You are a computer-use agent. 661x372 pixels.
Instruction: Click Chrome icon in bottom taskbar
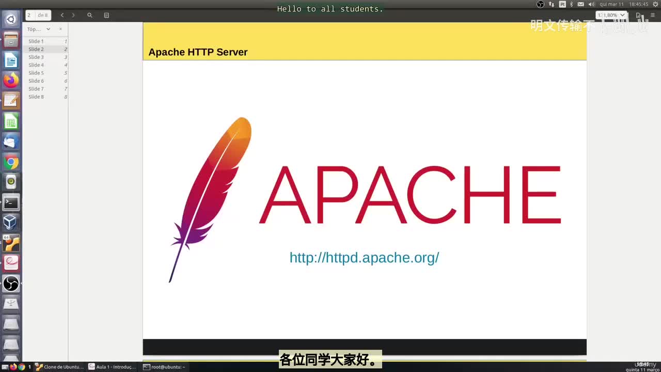point(21,367)
